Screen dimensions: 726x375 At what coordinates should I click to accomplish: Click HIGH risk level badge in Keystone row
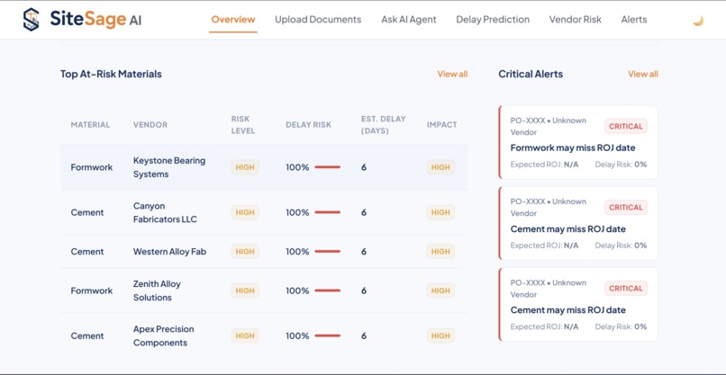click(245, 167)
